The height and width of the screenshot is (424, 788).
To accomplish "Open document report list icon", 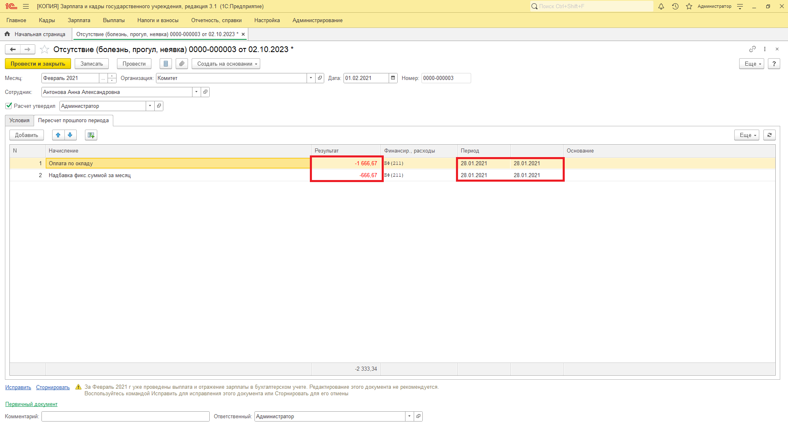I will 166,64.
